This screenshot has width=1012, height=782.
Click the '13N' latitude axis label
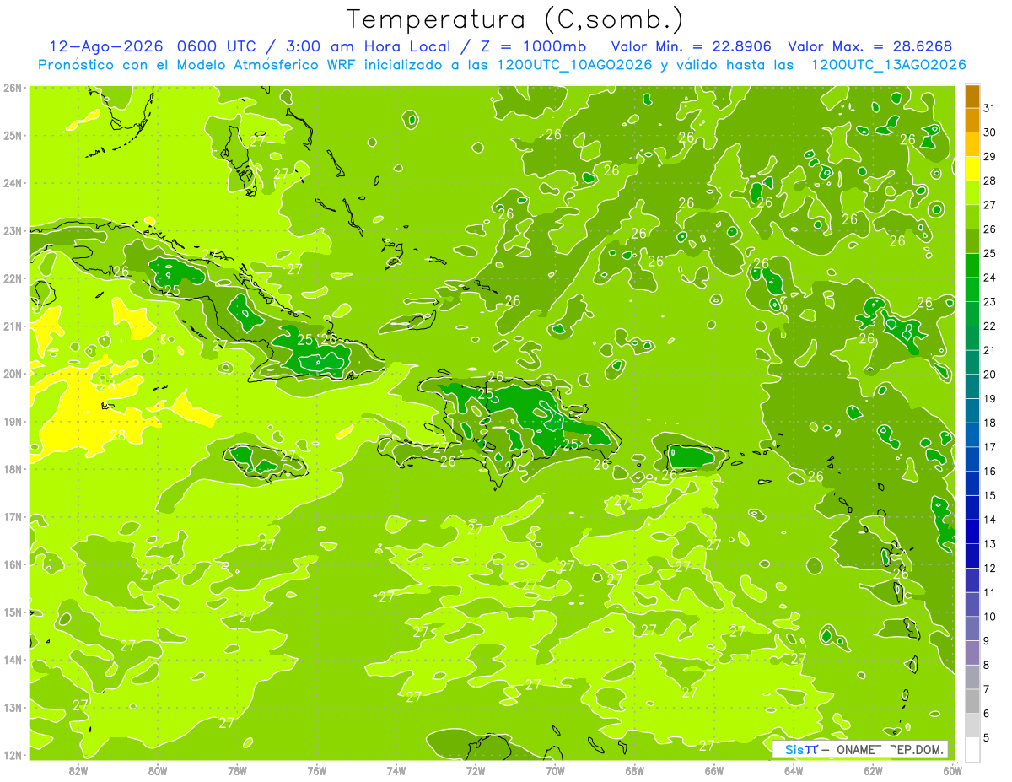pyautogui.click(x=12, y=707)
